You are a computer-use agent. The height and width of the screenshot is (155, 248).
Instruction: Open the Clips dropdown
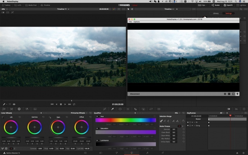(x=203, y=5)
